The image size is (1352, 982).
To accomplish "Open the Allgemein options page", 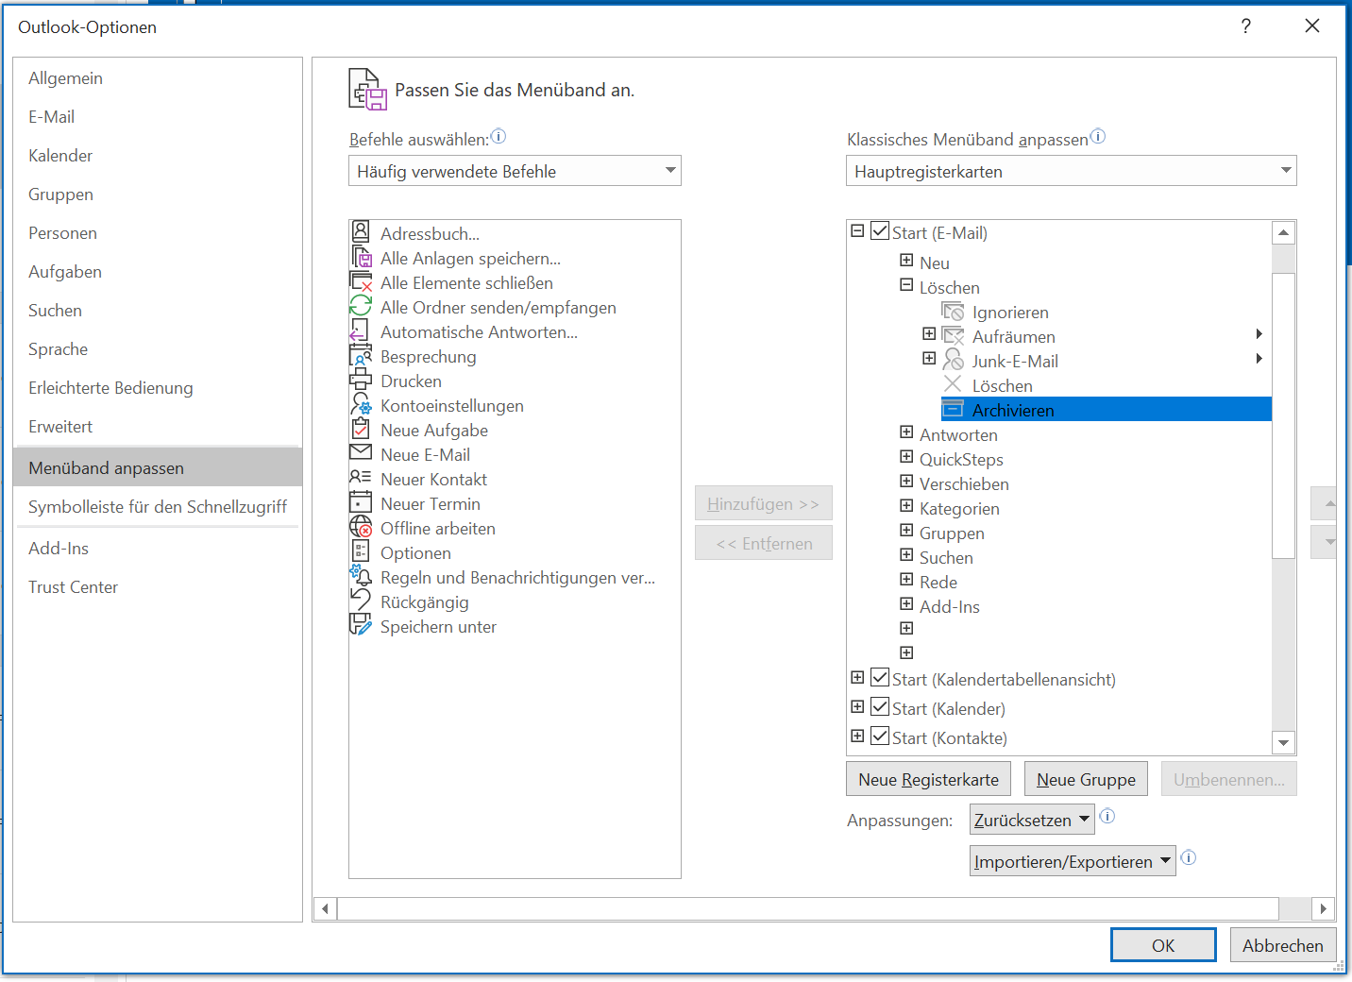I will click(x=158, y=78).
